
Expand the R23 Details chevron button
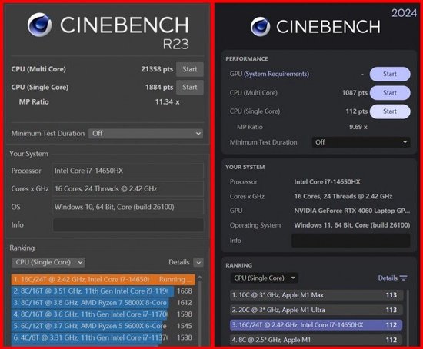coord(198,262)
